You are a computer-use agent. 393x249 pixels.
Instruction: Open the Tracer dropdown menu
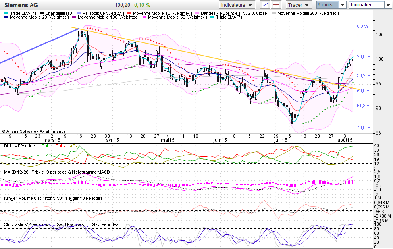pos(299,5)
